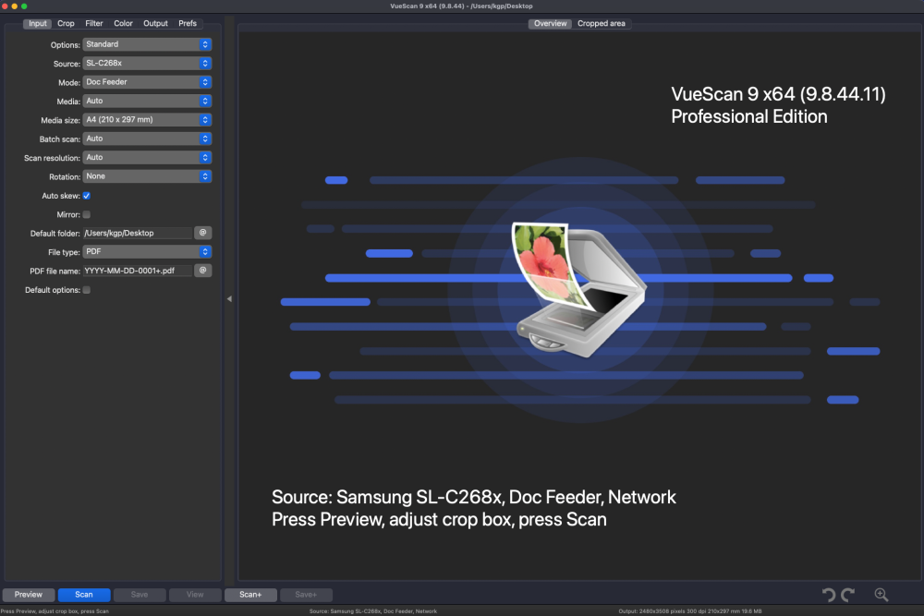Click the blue Scan button
Image resolution: width=924 pixels, height=616 pixels.
coord(84,595)
